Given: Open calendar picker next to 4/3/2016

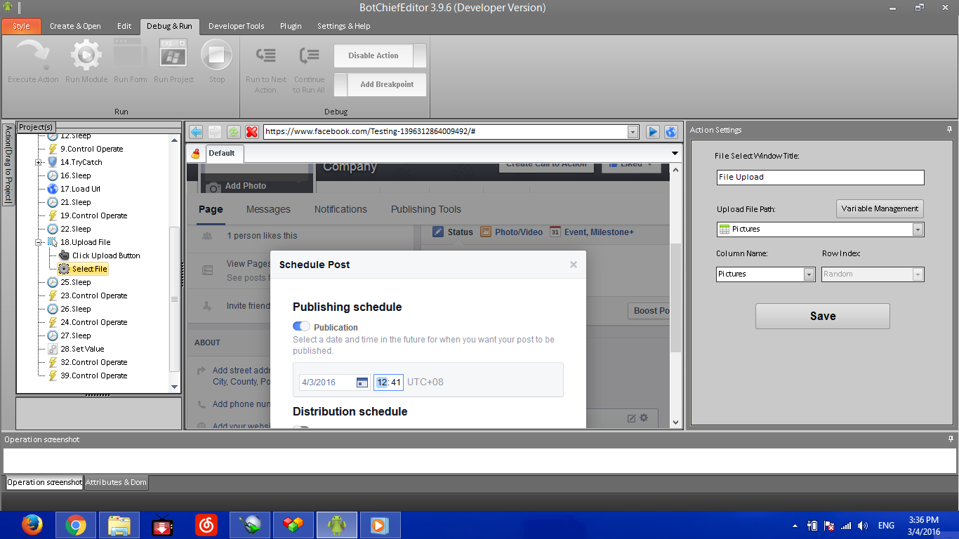Looking at the screenshot, I should (362, 382).
